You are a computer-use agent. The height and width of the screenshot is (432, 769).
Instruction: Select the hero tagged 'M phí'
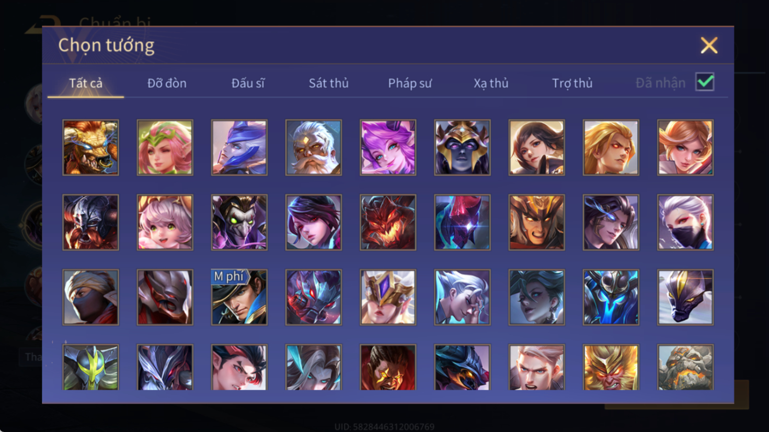pyautogui.click(x=239, y=297)
